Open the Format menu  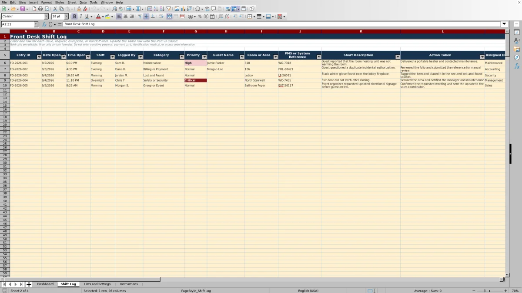[47, 3]
